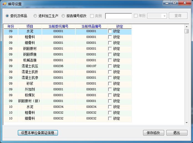The image size is (193, 143).
Task: Select the 委托及样品 radio button
Action: [x=7, y=16]
